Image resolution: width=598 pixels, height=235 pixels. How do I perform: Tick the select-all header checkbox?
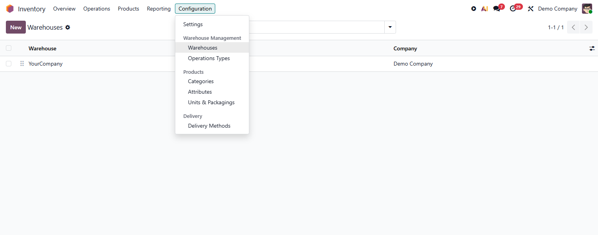[x=9, y=48]
